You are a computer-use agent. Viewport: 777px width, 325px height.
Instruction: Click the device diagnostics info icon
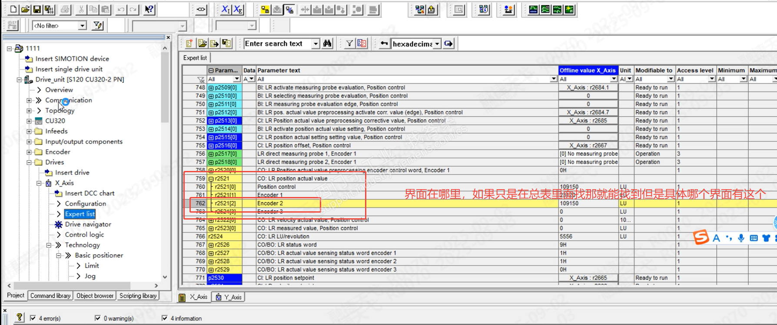[x=484, y=9]
